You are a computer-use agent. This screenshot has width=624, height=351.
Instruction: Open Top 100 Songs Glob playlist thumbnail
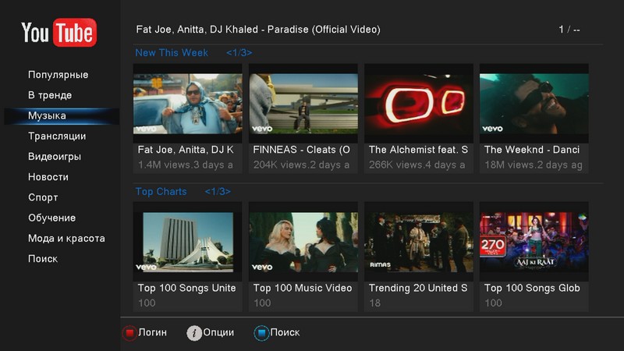click(x=534, y=242)
